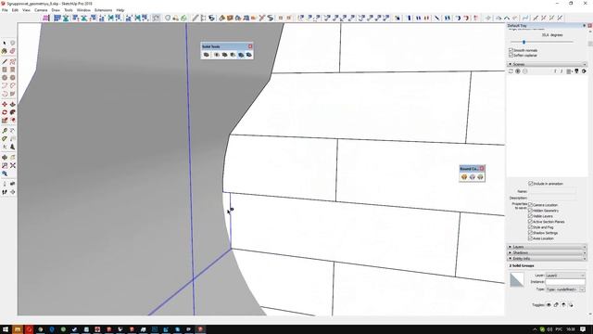Viewport: 593px width, 334px height.
Task: Click Subtract in Solid Tools
Action: click(x=233, y=55)
